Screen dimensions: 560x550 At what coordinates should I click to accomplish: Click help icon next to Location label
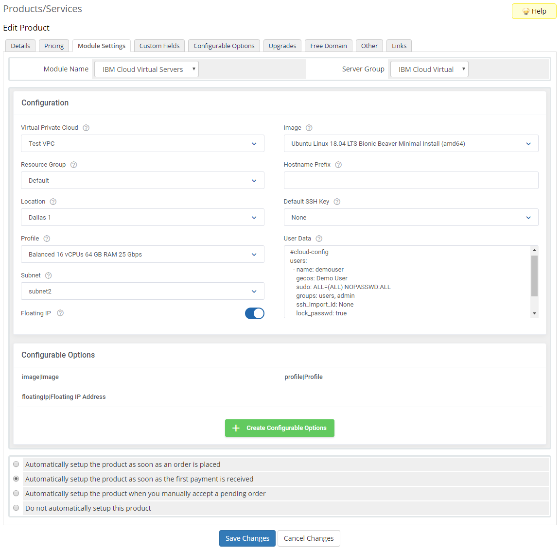click(x=53, y=202)
